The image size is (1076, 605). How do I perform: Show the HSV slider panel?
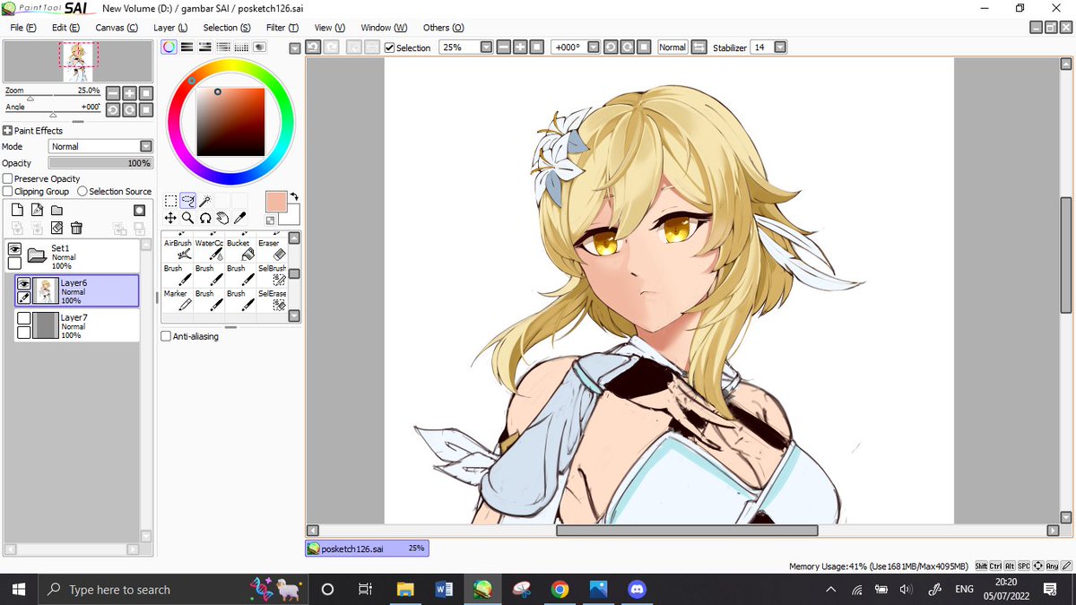205,47
